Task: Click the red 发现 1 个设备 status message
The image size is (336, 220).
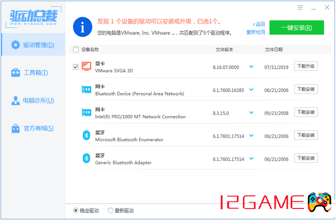Action: pos(159,22)
